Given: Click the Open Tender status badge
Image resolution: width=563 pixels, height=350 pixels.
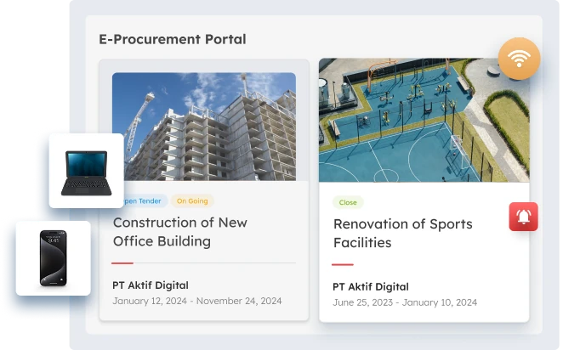Looking at the screenshot, I should (145, 201).
